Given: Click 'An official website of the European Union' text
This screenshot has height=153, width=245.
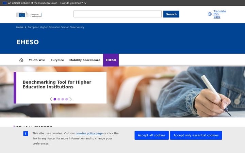Looking at the screenshot, I should click(x=33, y=3).
